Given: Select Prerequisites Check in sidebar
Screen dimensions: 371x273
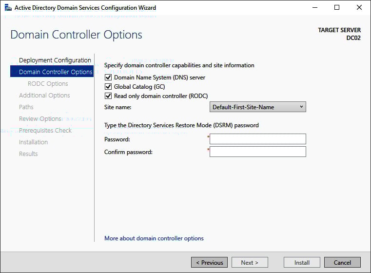Looking at the screenshot, I should tap(45, 130).
